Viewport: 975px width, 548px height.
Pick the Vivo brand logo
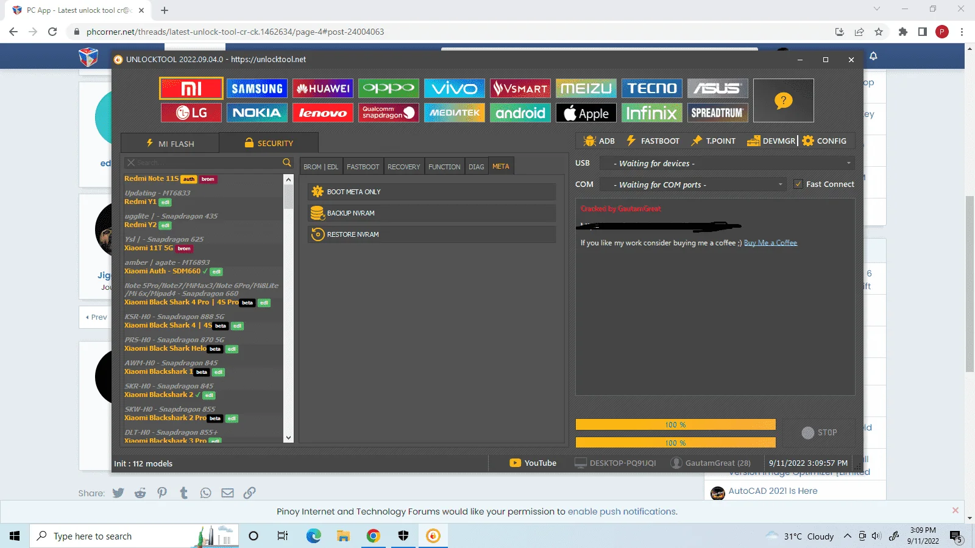click(x=455, y=88)
